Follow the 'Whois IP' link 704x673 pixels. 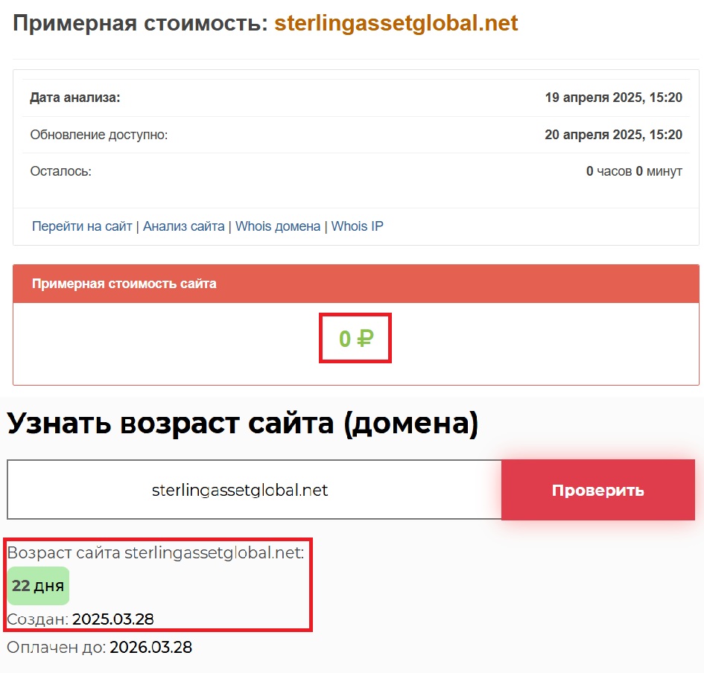[358, 226]
